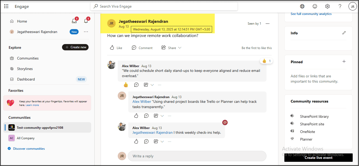Image resolution: width=359 pixels, height=166 pixels.
Task: Open the app launcher waffle icon
Action: coord(6,6)
